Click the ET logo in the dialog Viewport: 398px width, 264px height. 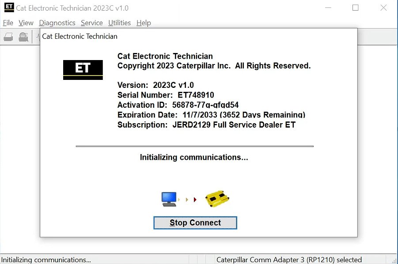click(x=83, y=70)
